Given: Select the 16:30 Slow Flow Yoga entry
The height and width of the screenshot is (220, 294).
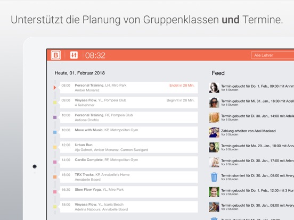Looking at the screenshot, I should tap(129, 192).
